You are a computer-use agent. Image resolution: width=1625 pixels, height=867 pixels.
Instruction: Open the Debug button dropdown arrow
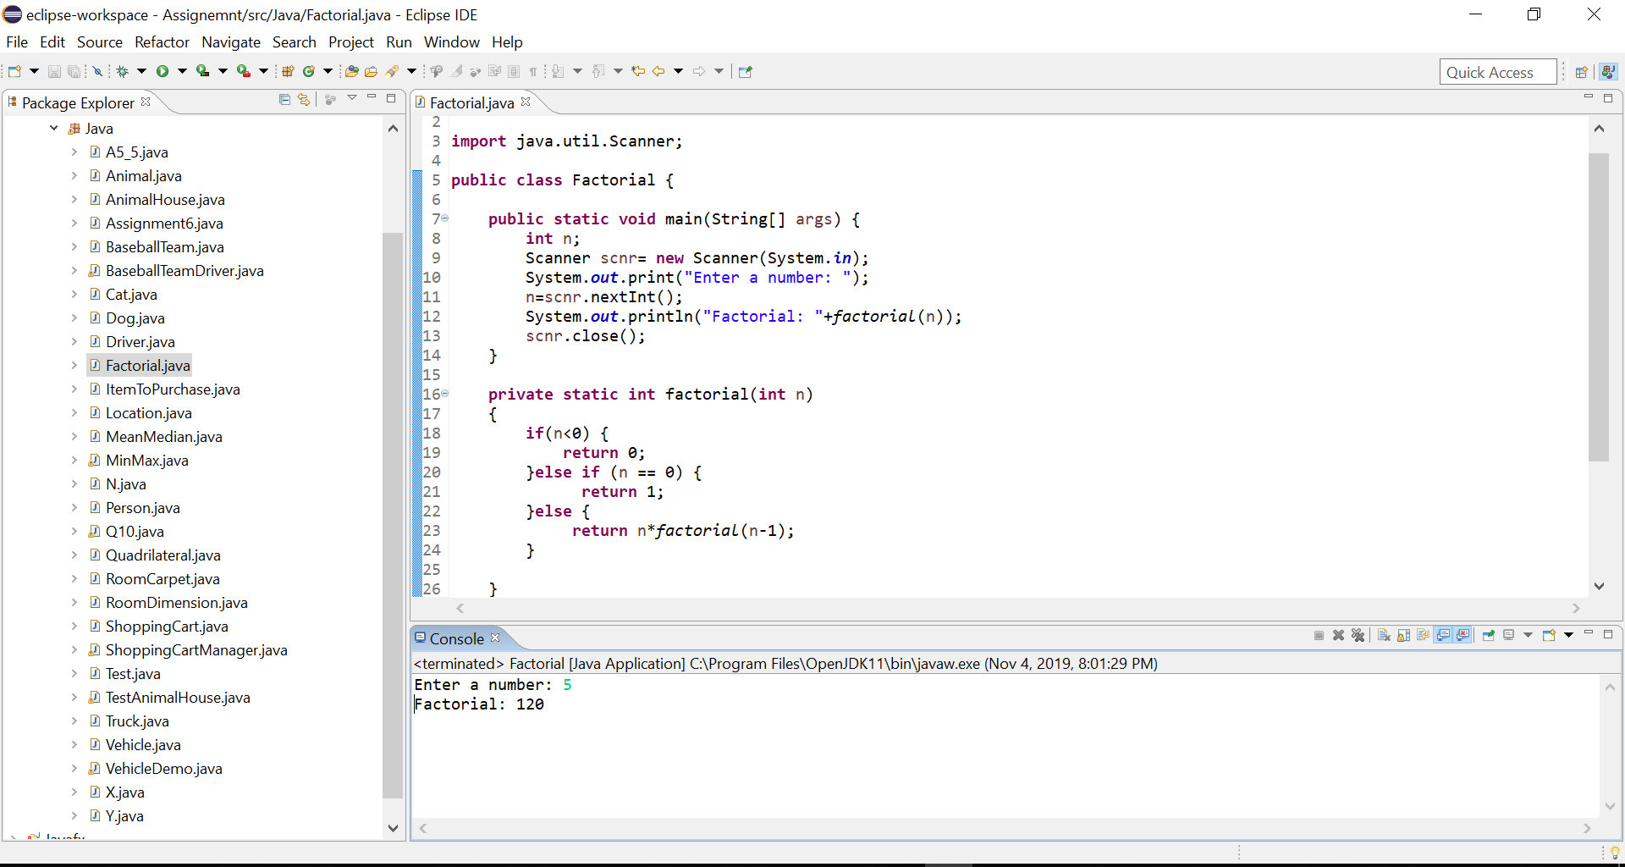[x=141, y=72]
